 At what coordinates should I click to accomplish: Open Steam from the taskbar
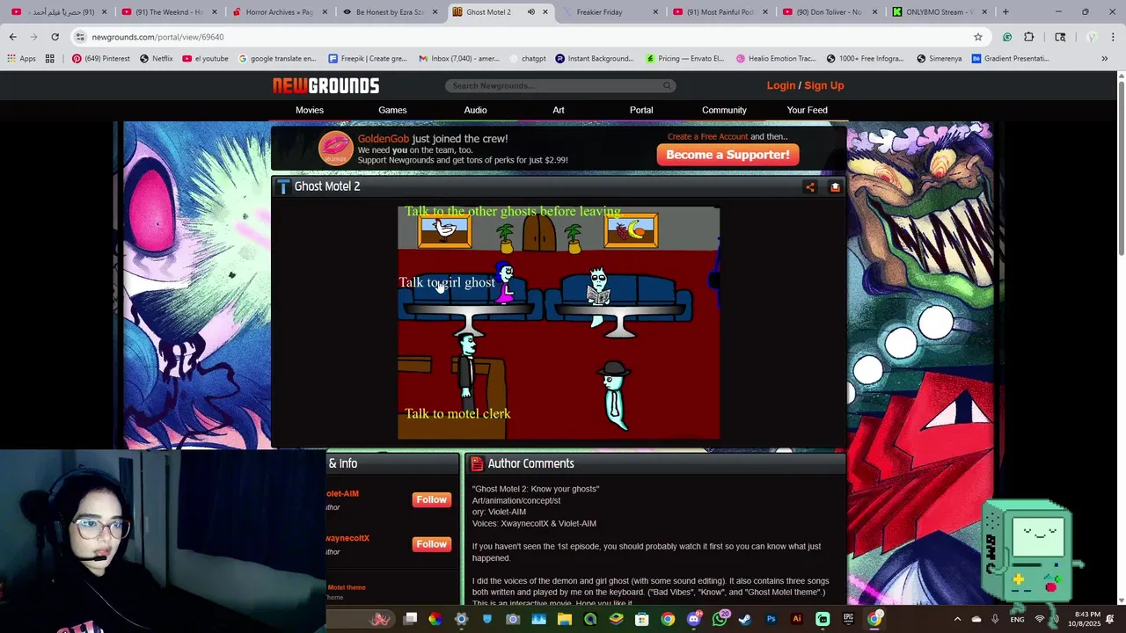tap(745, 619)
